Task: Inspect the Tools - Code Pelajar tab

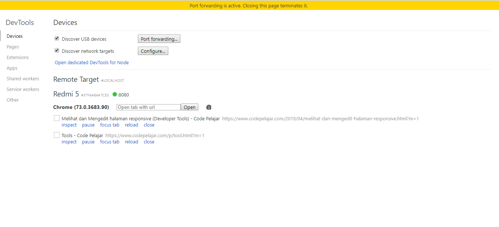Action: (x=69, y=142)
